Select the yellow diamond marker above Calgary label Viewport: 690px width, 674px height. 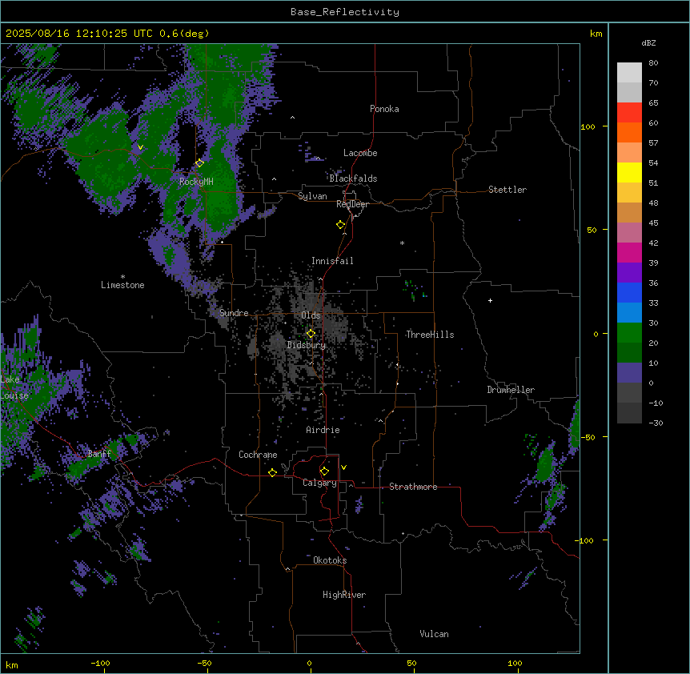pos(324,471)
